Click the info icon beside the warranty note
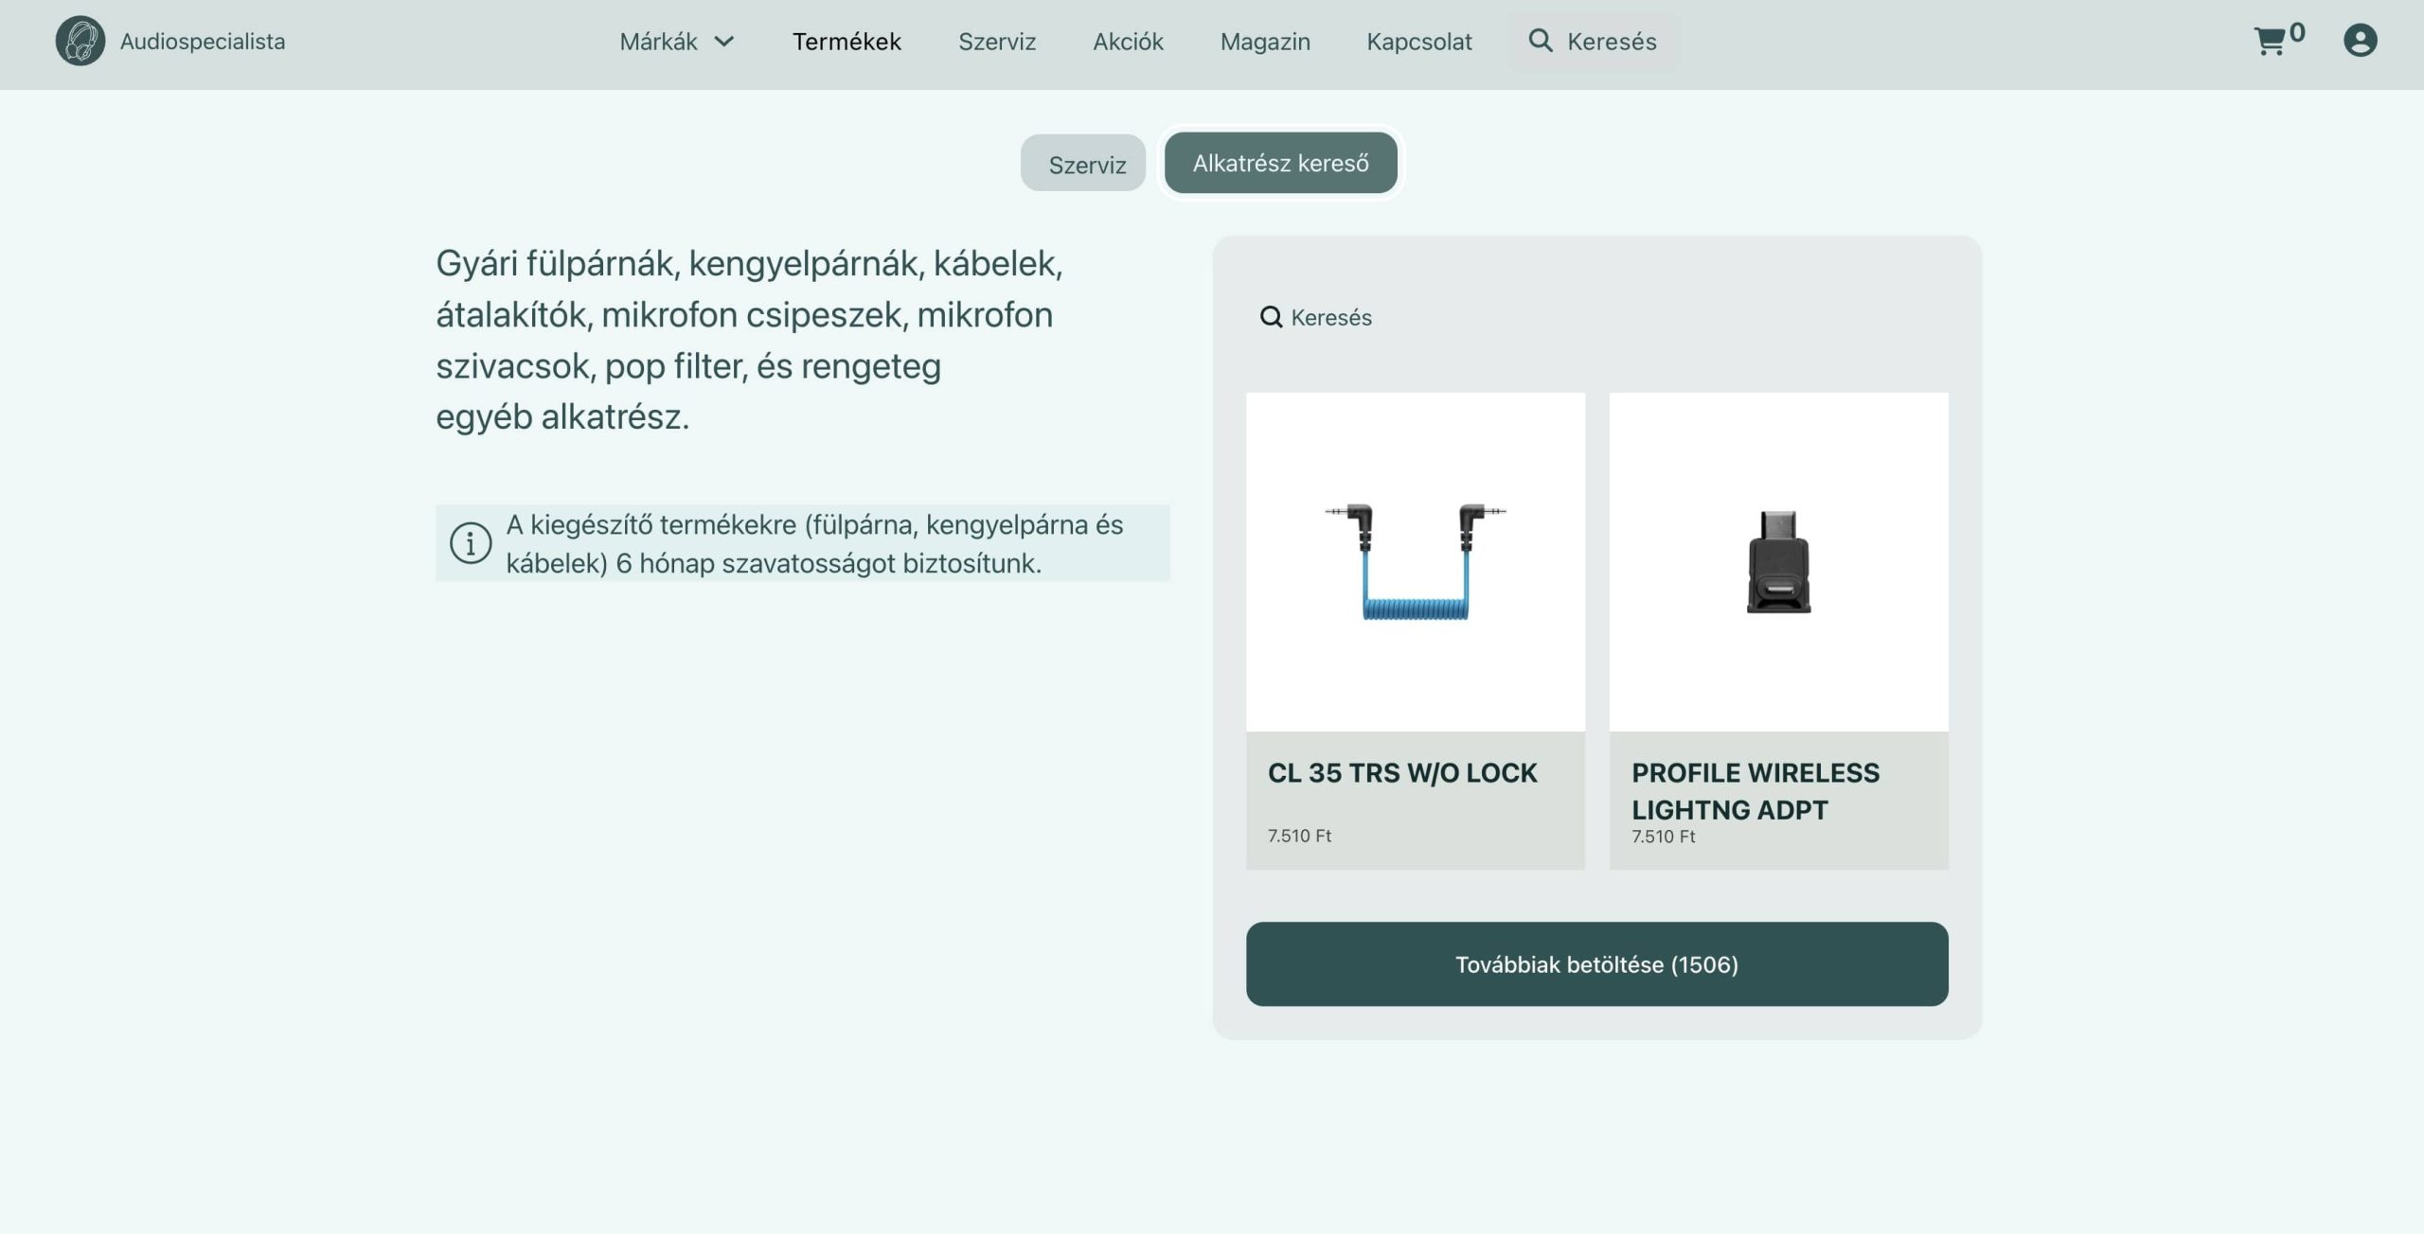The width and height of the screenshot is (2424, 1234). 471,543
